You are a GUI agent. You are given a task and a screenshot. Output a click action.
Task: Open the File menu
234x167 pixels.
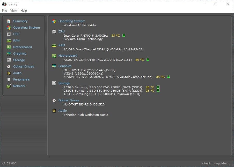pyautogui.click(x=4, y=11)
